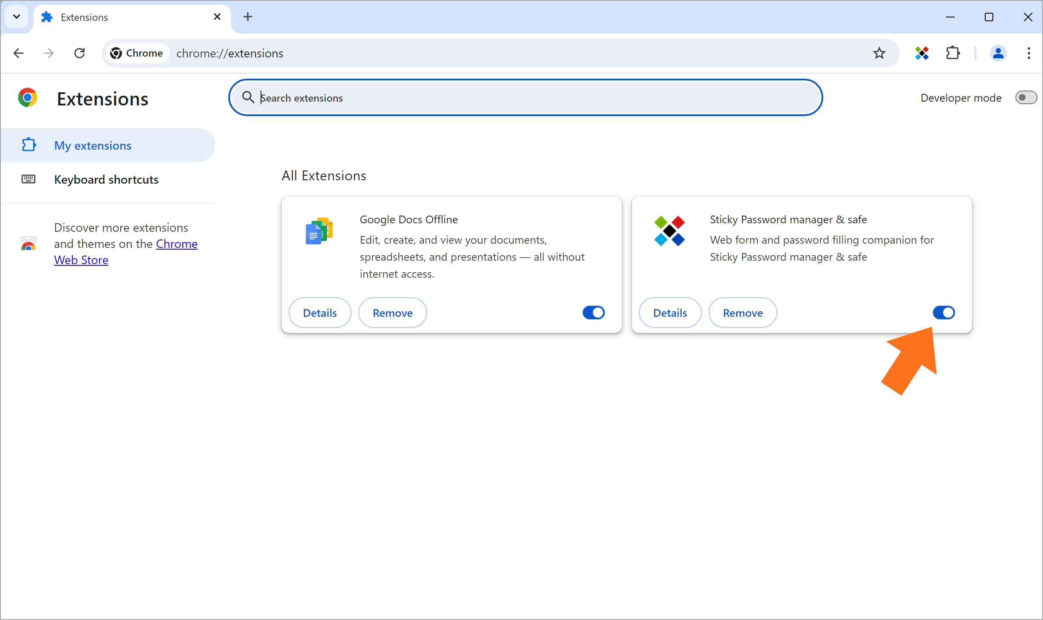Open the Extensions puzzle menu in the toolbar

pos(952,53)
